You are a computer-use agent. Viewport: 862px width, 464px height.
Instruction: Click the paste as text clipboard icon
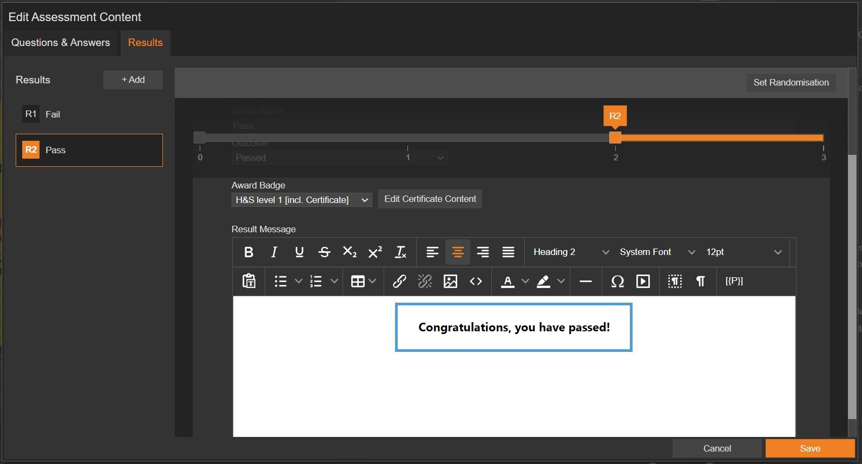click(249, 282)
